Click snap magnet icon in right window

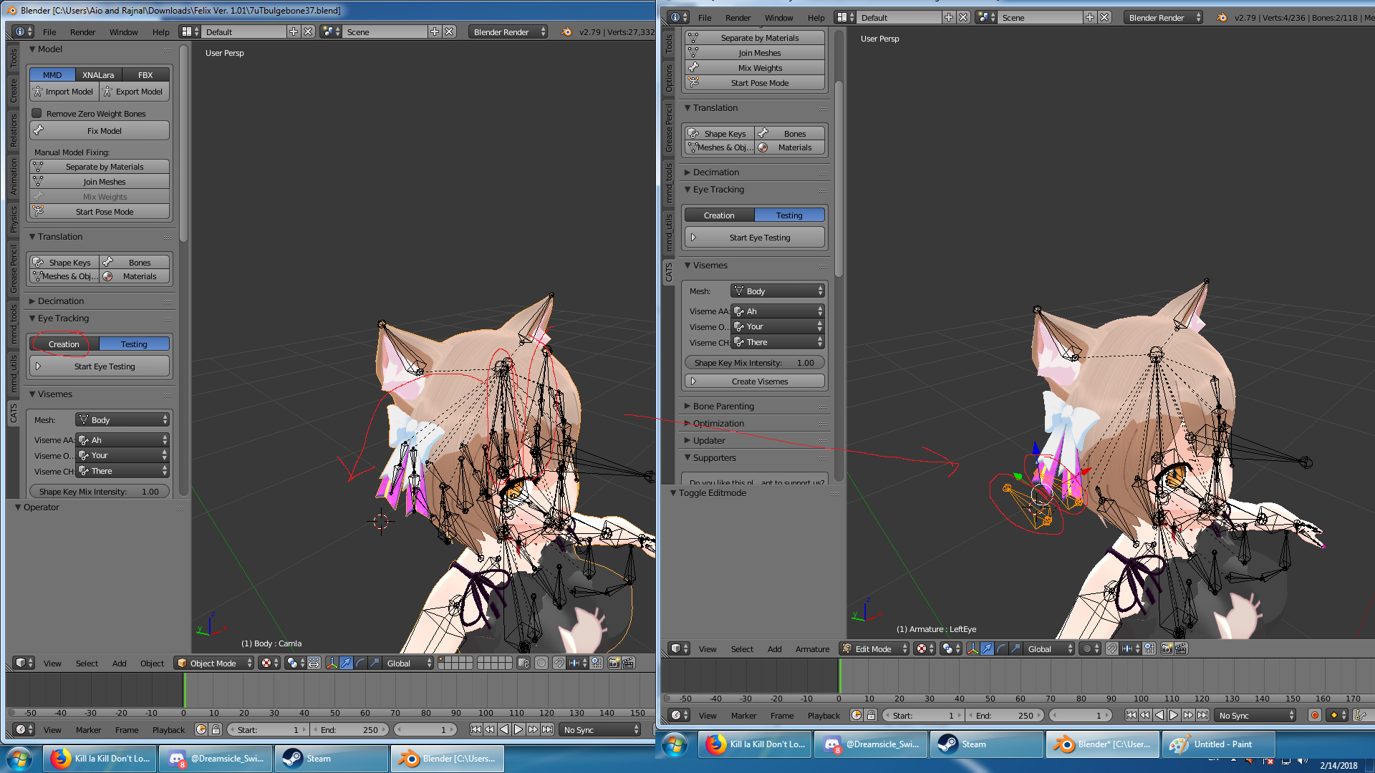1111,649
